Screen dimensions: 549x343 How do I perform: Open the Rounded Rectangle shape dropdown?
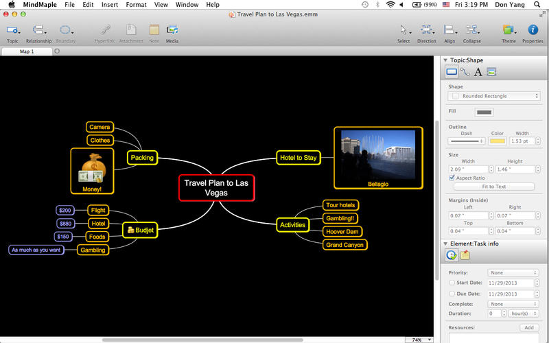[x=493, y=96]
